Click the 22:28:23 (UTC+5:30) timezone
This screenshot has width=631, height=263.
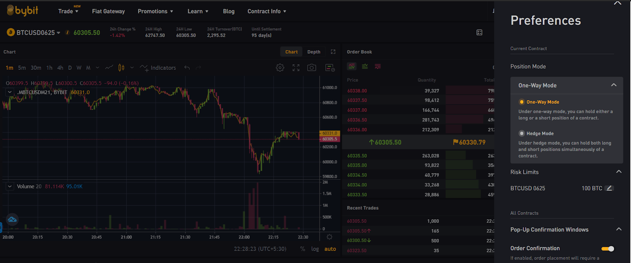pyautogui.click(x=260, y=249)
